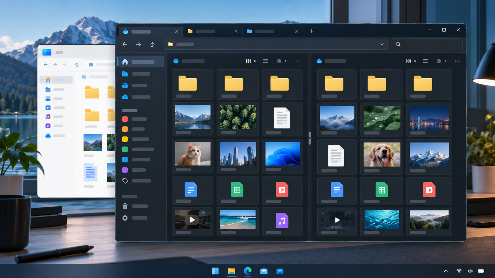Open the Home item in dark sidebar

[x=142, y=62]
